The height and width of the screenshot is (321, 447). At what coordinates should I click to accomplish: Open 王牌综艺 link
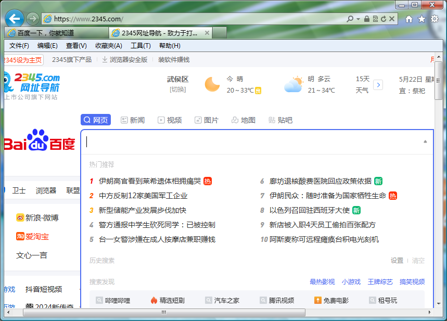(x=380, y=281)
